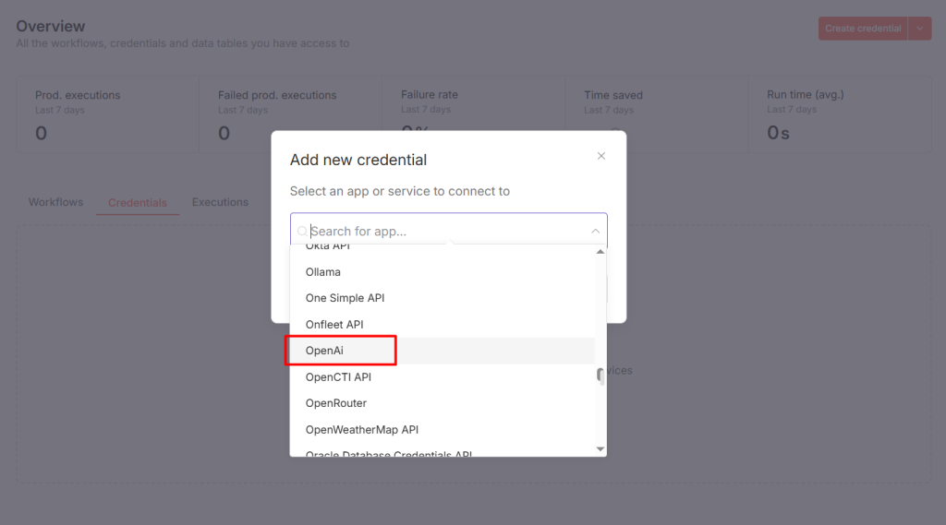Image resolution: width=946 pixels, height=525 pixels.
Task: Expand the arrow beside Create credential
Action: coord(919,29)
